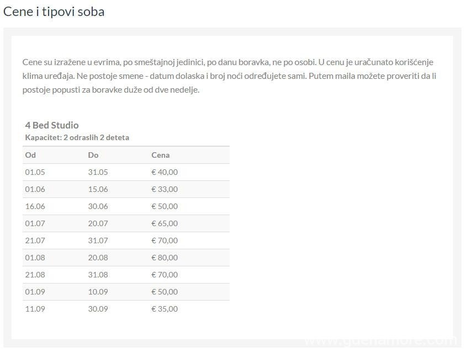
Task: Select the 21.07 start date cell
Action: (x=35, y=240)
